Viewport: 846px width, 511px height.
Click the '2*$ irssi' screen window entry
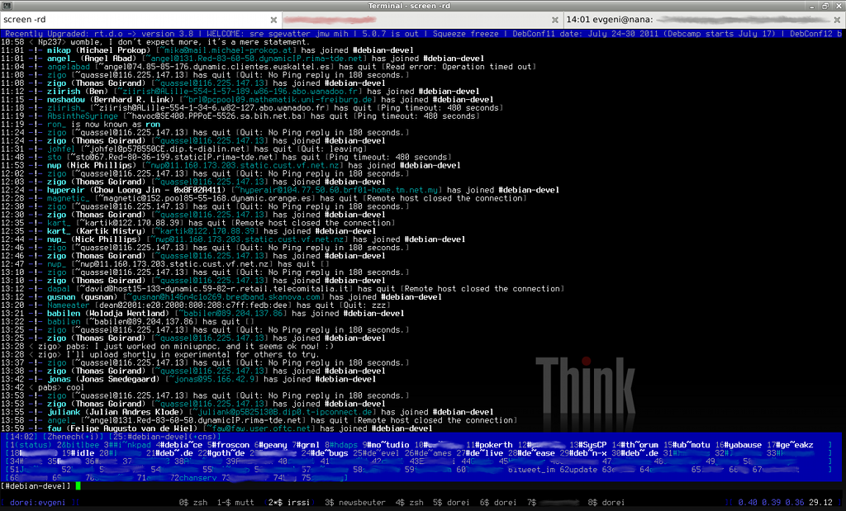coord(289,503)
